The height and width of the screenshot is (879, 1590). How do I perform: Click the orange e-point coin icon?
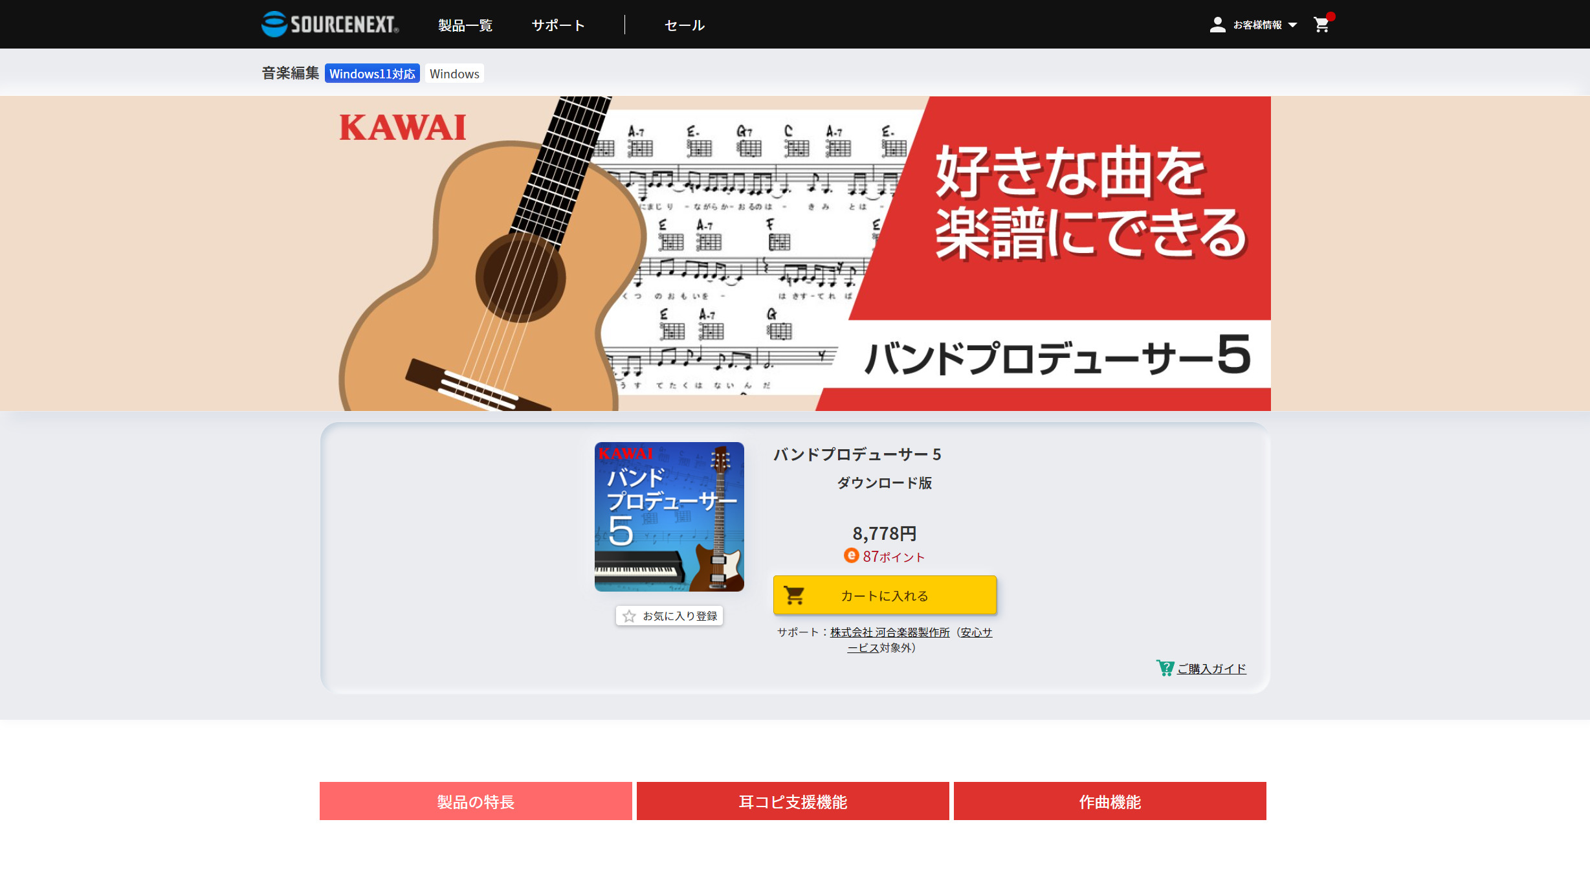(851, 556)
